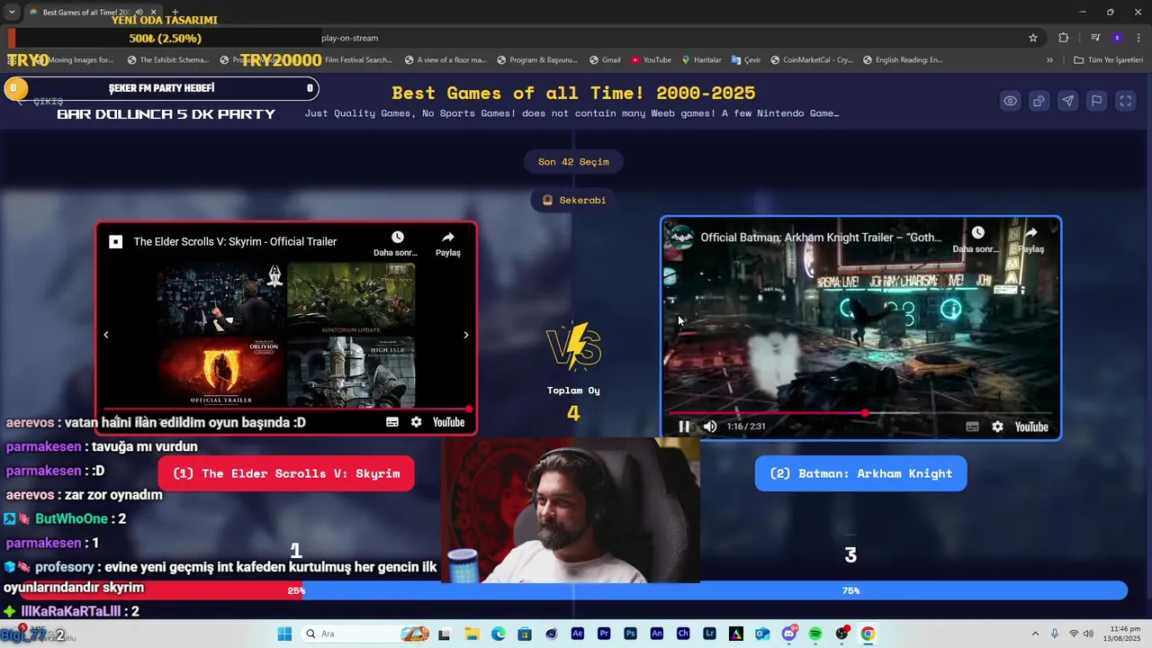The height and width of the screenshot is (648, 1152).
Task: Open Adobe After Effects from the taskbar
Action: click(578, 634)
